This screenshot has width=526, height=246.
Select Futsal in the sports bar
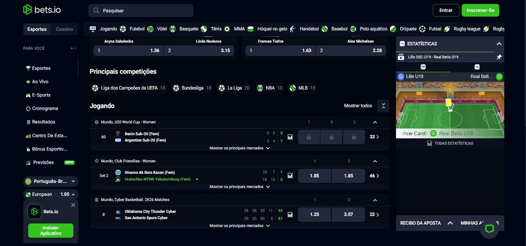click(431, 29)
